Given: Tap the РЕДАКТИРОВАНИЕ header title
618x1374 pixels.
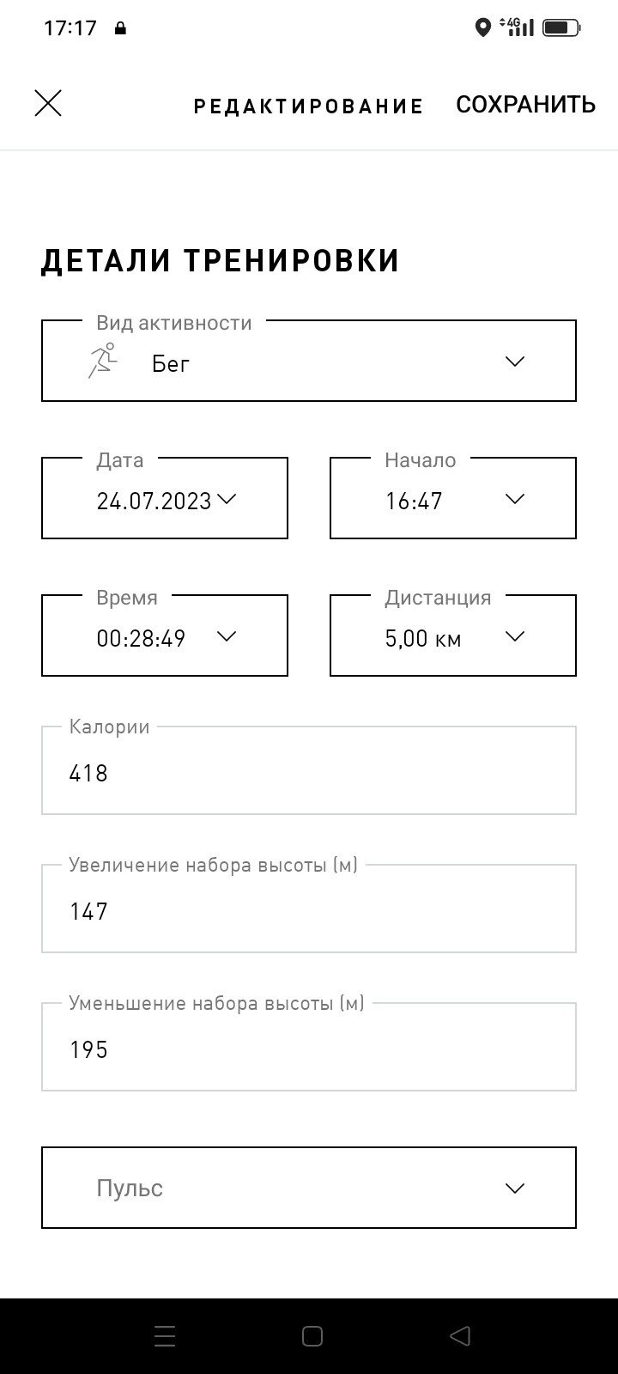Looking at the screenshot, I should 308,106.
